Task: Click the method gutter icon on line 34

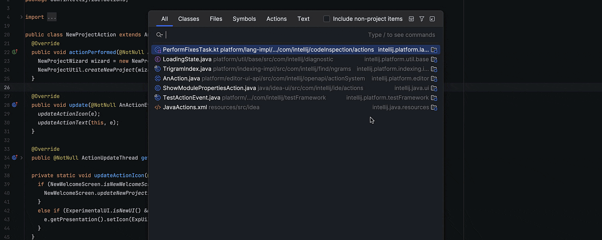Action: pos(14,158)
